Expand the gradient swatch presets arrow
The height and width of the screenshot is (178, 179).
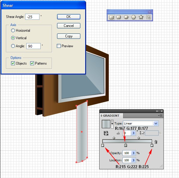112,124
